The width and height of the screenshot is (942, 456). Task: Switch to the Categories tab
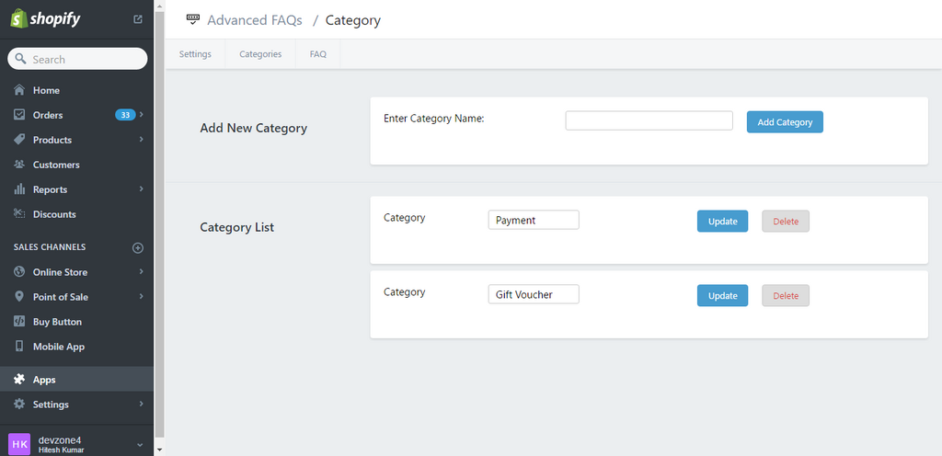tap(260, 54)
